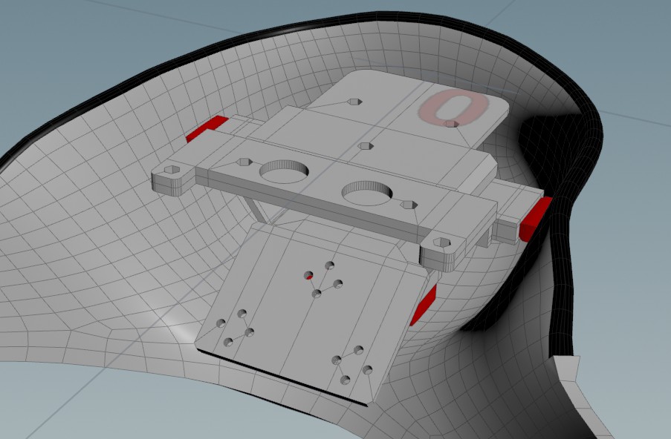The image size is (671, 439).
Task: Click the right large circular hole on the crossbar
Action: tap(366, 193)
